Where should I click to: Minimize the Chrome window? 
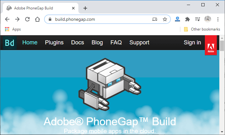click(188, 5)
